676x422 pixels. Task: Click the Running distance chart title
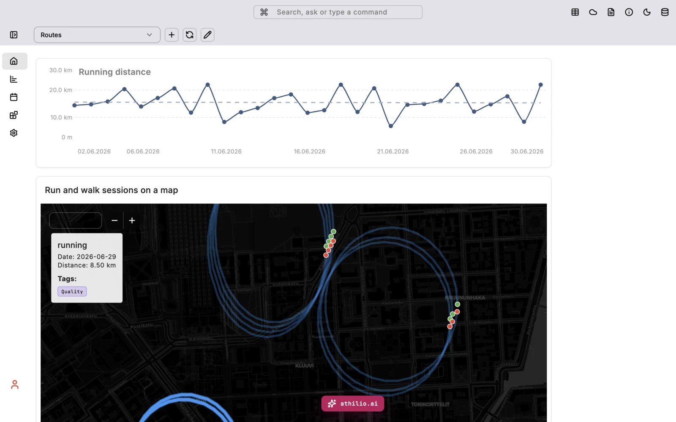point(114,72)
